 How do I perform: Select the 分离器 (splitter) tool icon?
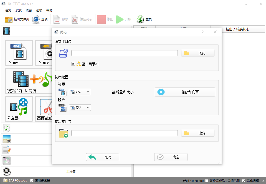click(19, 107)
